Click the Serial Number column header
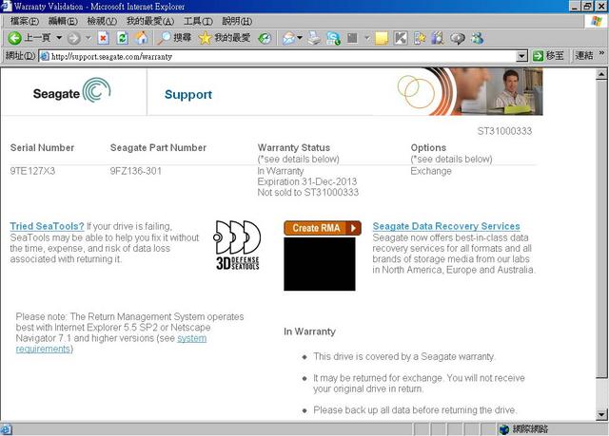609x436 pixels. 42,147
